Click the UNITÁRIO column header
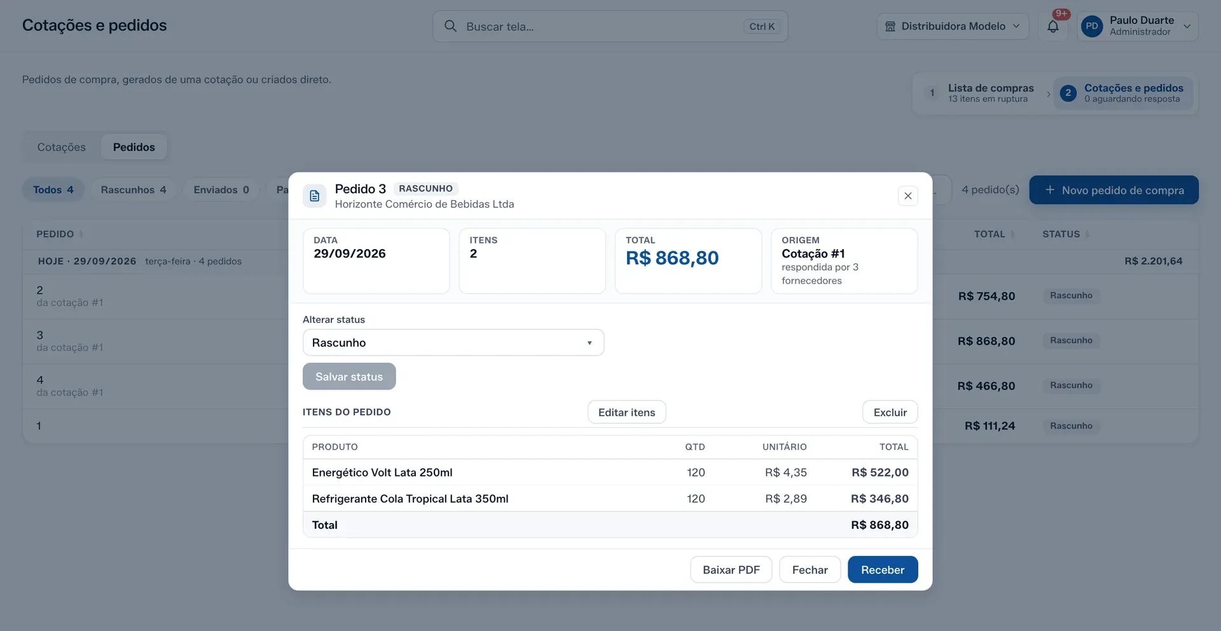This screenshot has width=1221, height=631. (784, 447)
